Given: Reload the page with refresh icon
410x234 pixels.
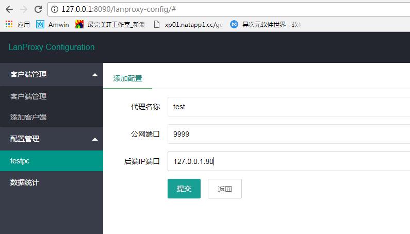Looking at the screenshot, I should click(x=38, y=9).
